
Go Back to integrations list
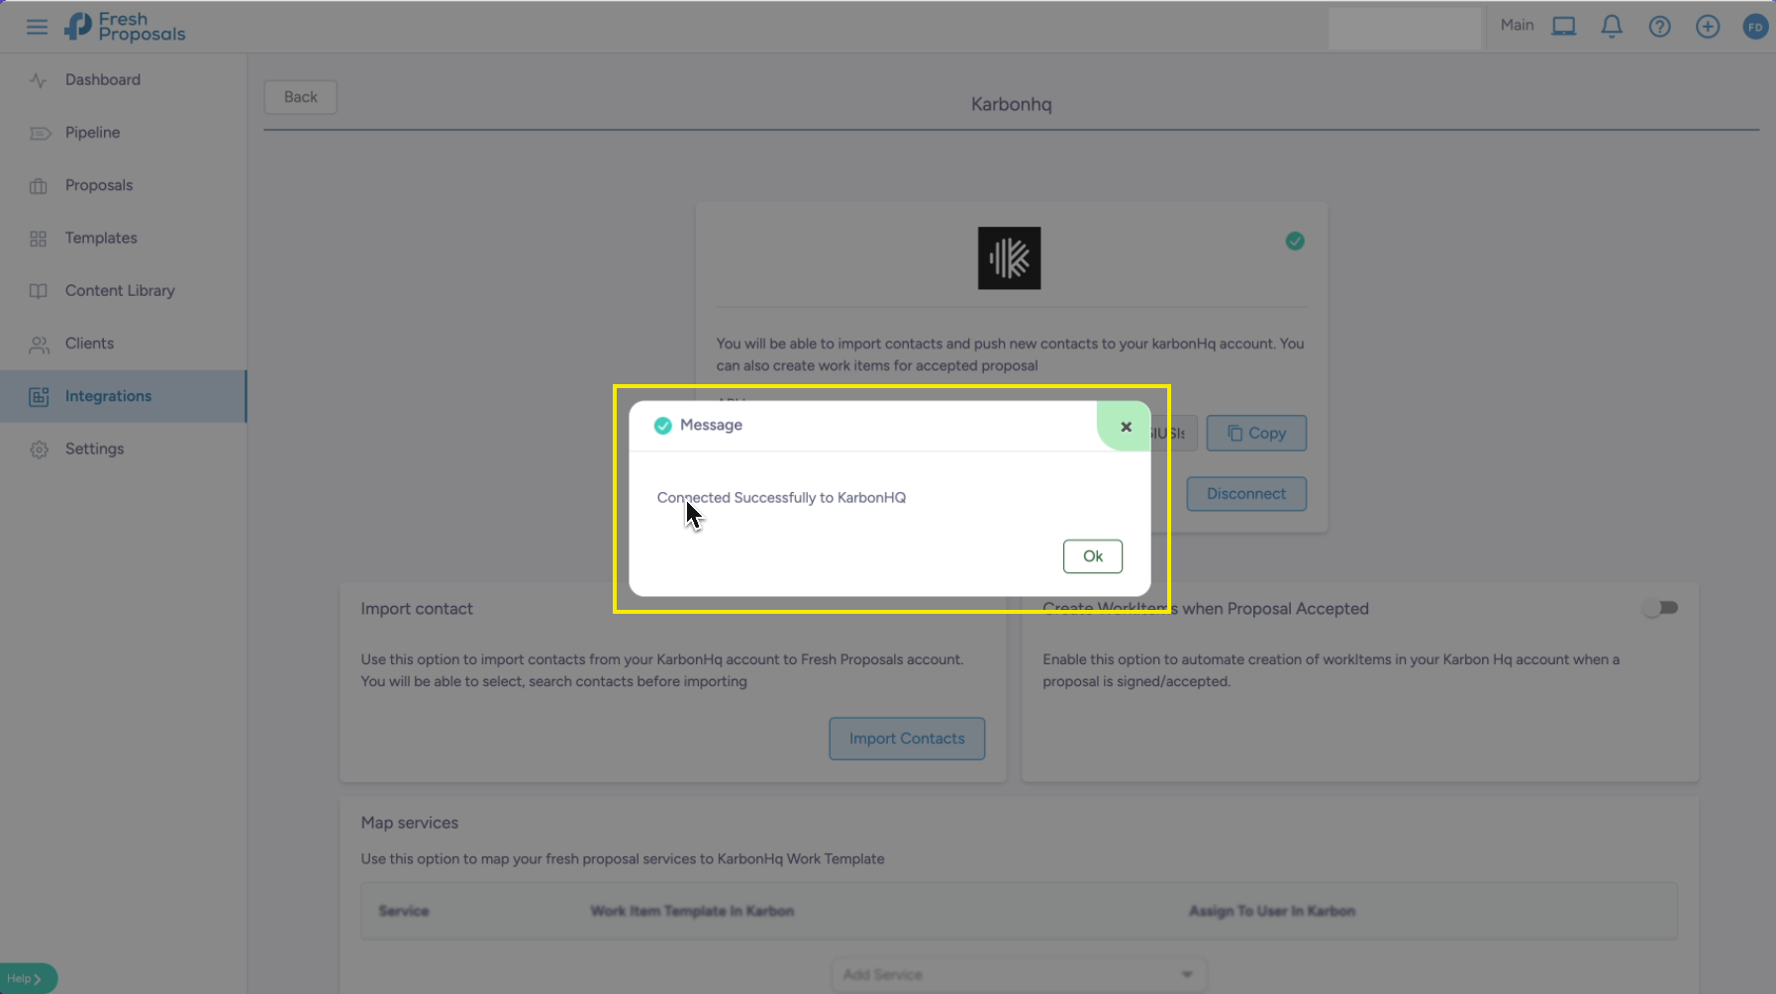click(x=301, y=97)
